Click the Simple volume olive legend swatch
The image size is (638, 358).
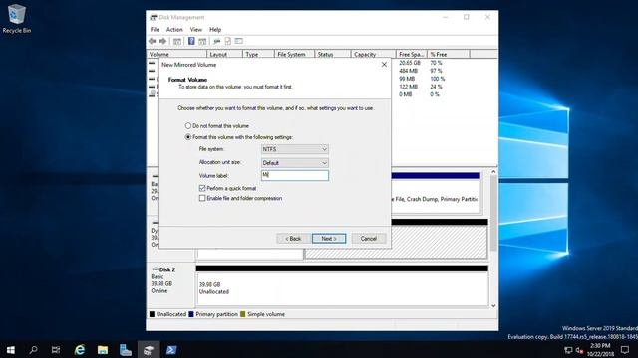tap(243, 314)
